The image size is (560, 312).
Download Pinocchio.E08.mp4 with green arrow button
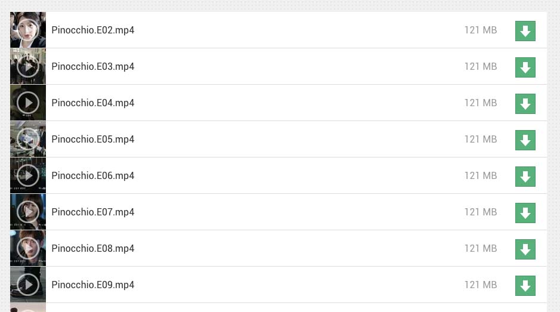point(525,249)
